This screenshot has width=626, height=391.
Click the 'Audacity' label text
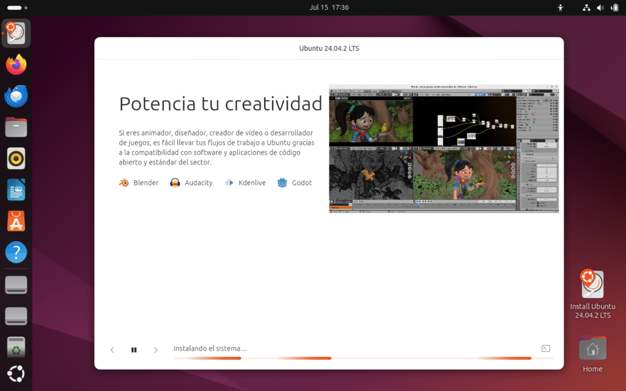(199, 183)
